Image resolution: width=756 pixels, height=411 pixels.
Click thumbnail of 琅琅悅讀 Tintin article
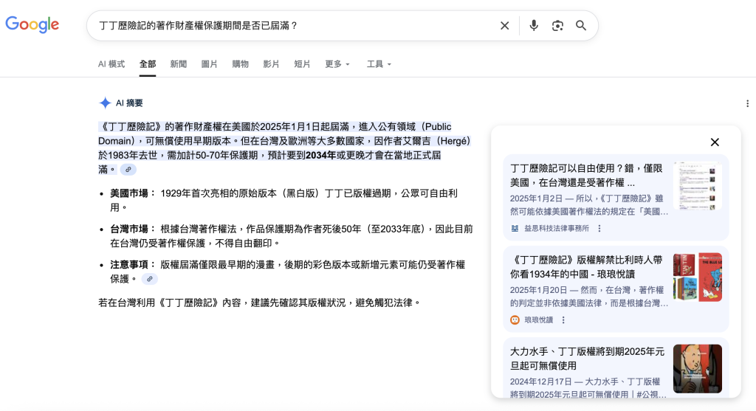[697, 277]
